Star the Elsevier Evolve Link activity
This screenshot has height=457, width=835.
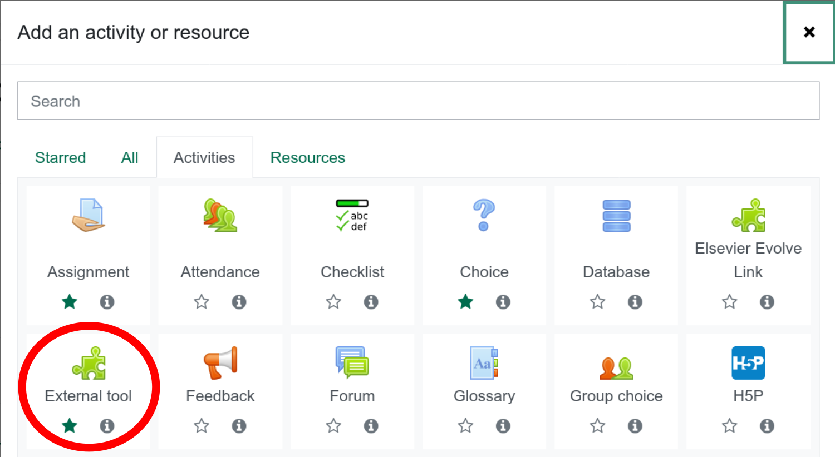pos(729,302)
